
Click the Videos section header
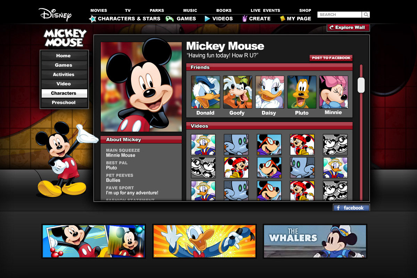pos(269,126)
